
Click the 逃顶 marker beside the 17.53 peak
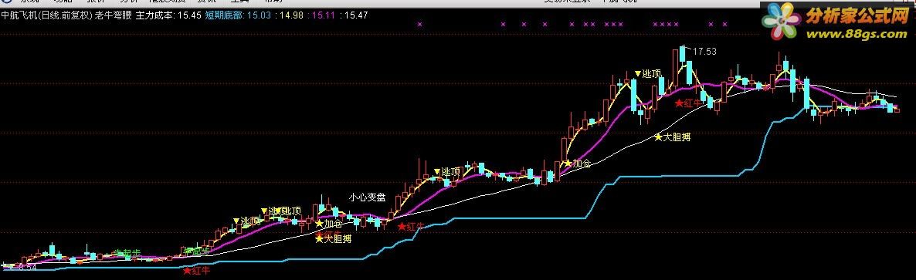point(648,74)
